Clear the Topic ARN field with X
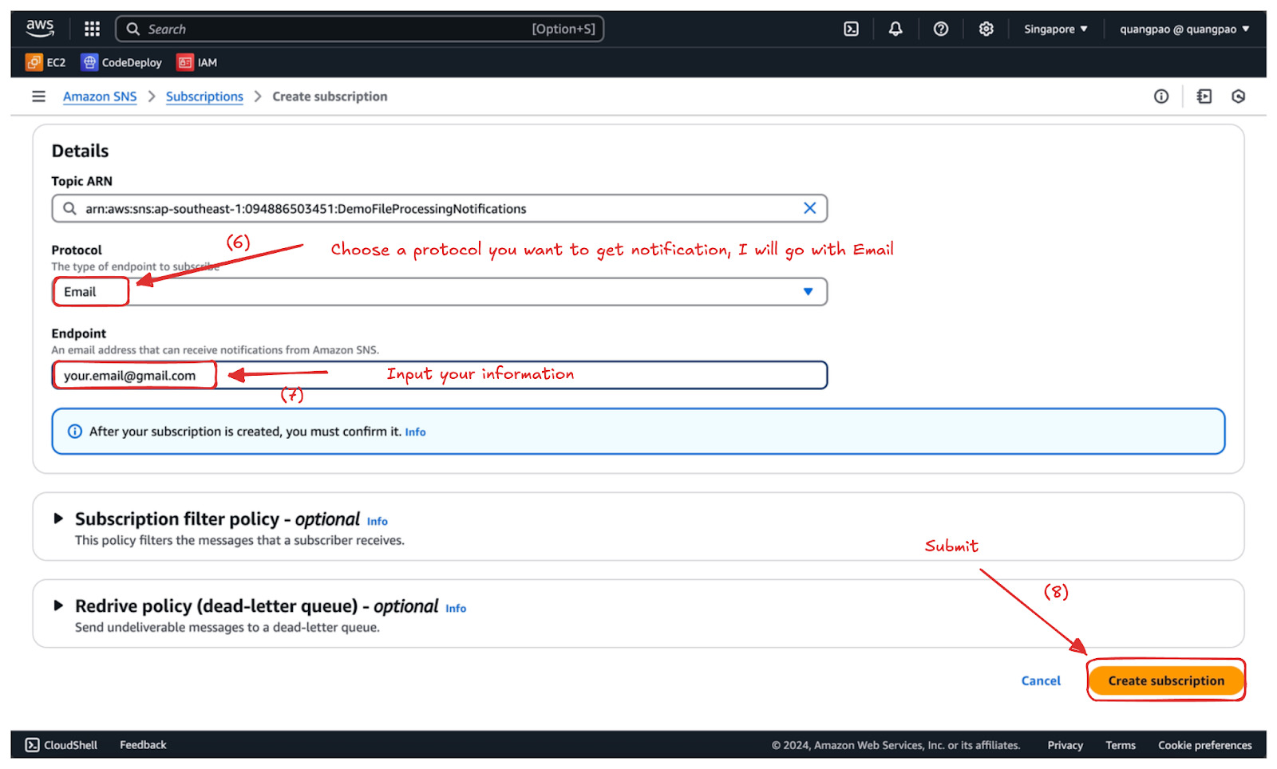This screenshot has height=769, width=1277. 809,208
